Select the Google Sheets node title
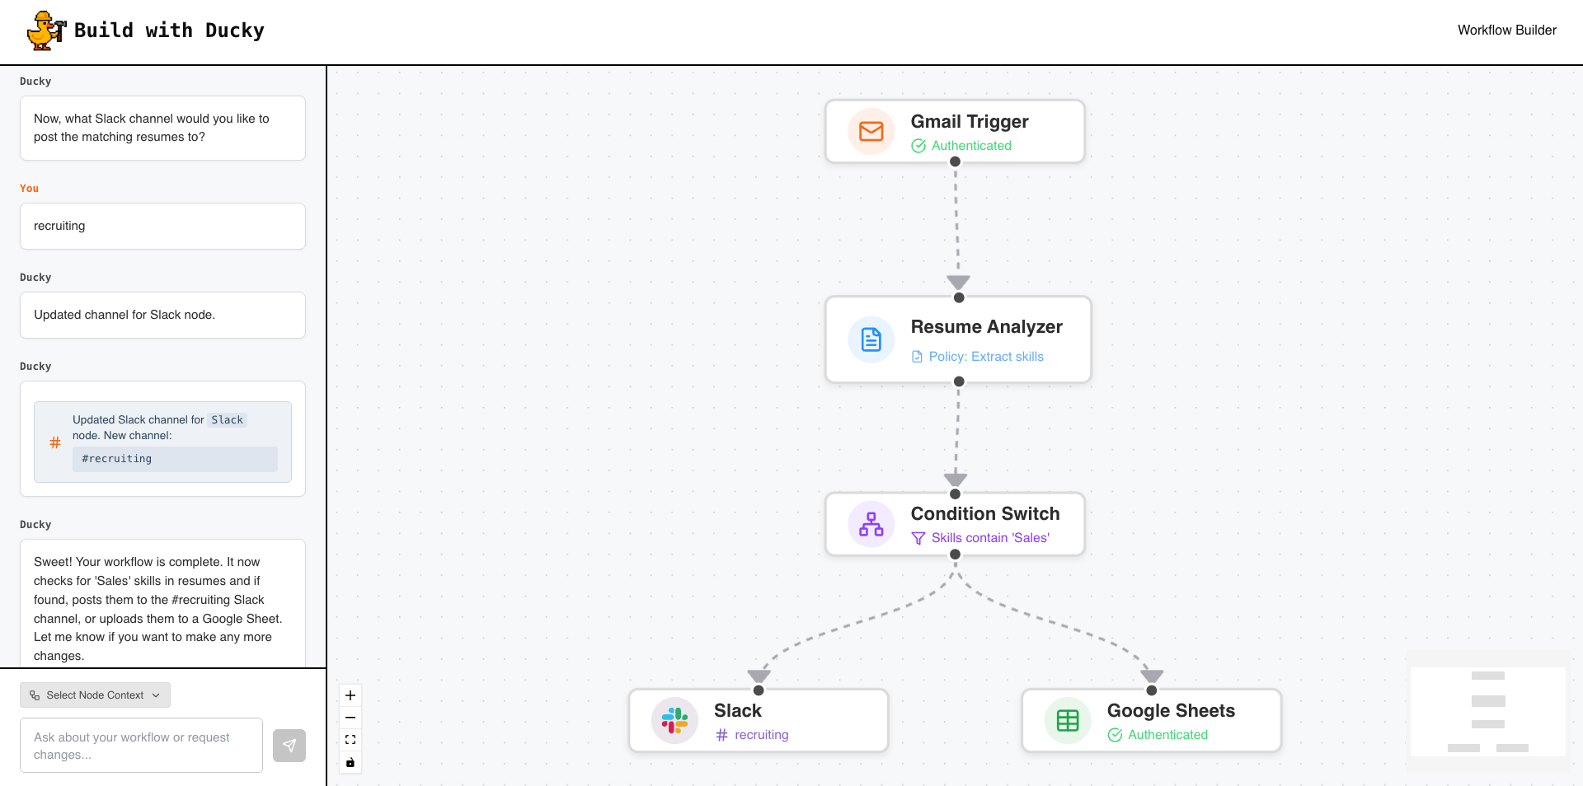Screen dimensions: 1583x786 (1171, 710)
